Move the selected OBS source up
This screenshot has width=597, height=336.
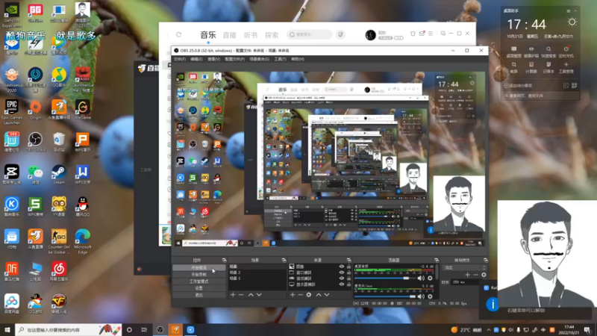point(319,295)
